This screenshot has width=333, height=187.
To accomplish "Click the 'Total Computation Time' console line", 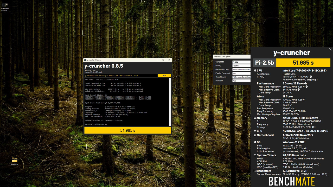I will (113, 83).
